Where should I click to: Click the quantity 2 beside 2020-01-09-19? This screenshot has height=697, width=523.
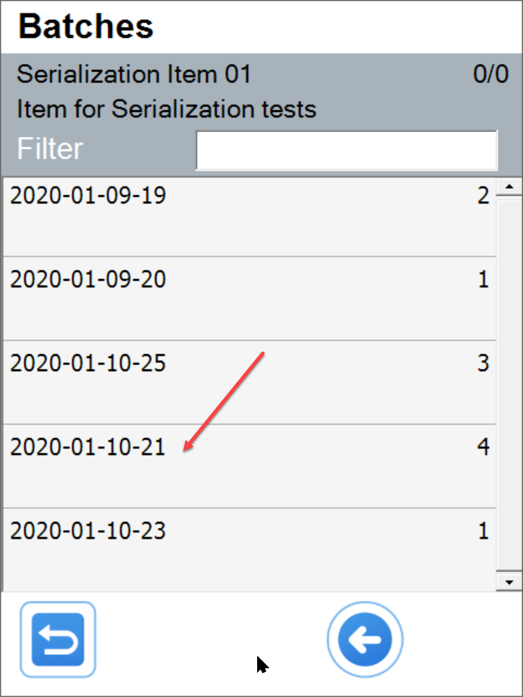(484, 196)
